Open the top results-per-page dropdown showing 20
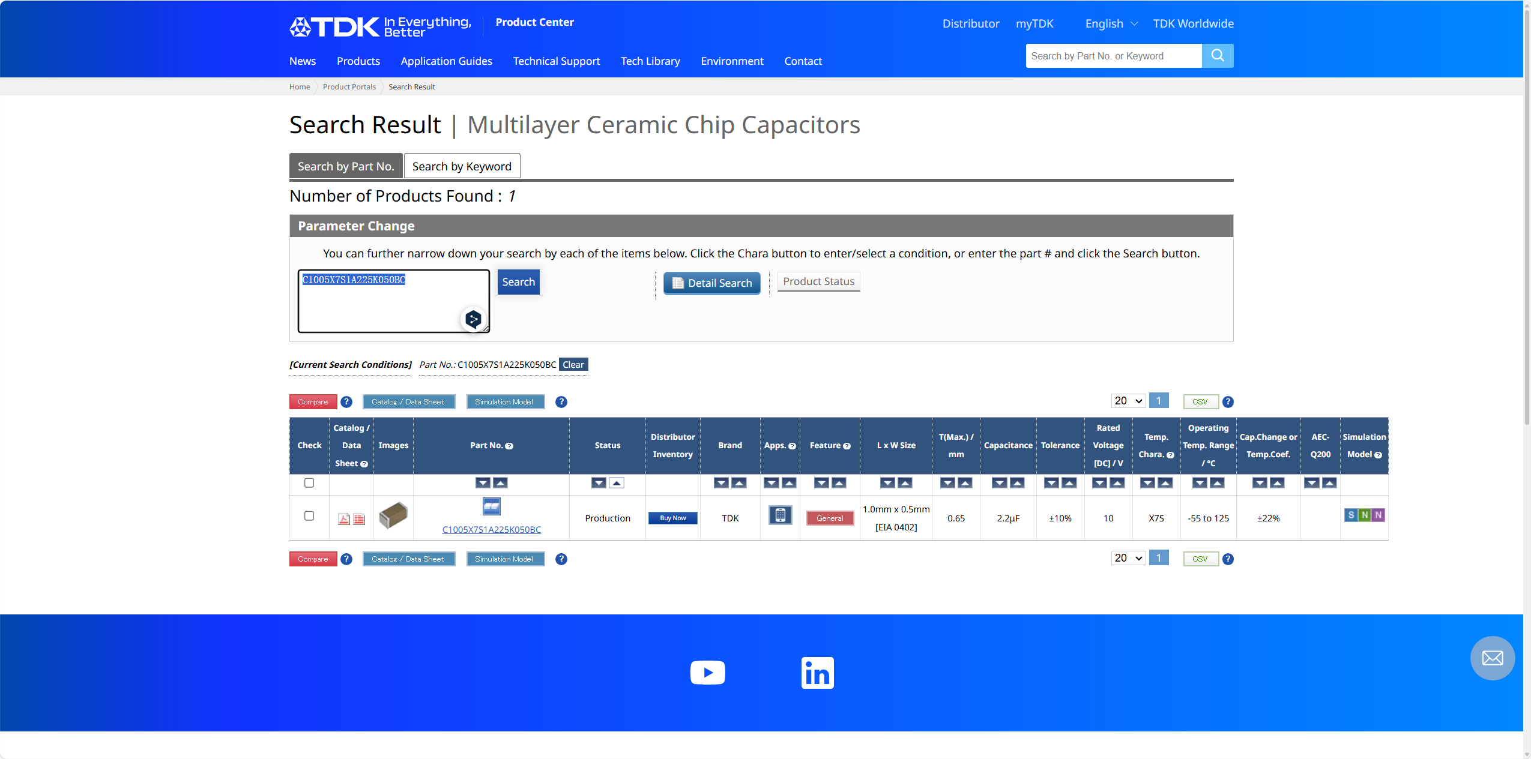Viewport: 1531px width, 759px height. coord(1128,401)
